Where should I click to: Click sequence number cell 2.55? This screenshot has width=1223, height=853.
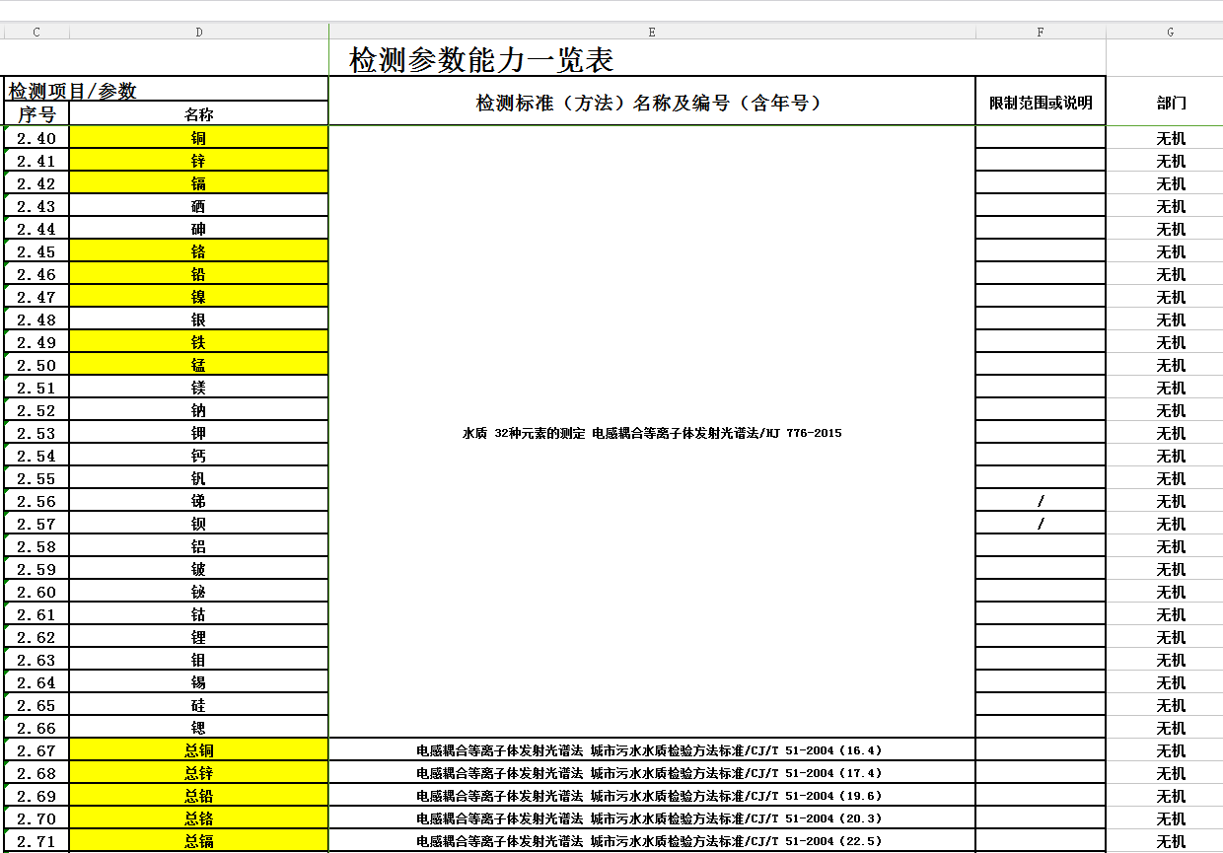point(36,477)
